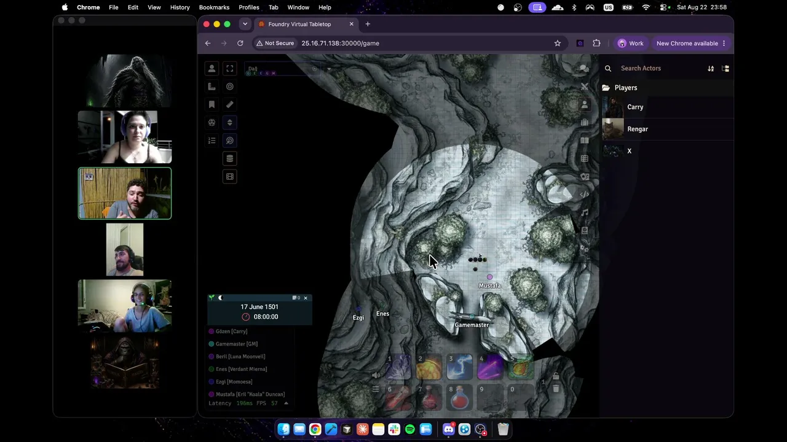Trigger the fire macro in slot 2
787x442 pixels.
(x=429, y=367)
